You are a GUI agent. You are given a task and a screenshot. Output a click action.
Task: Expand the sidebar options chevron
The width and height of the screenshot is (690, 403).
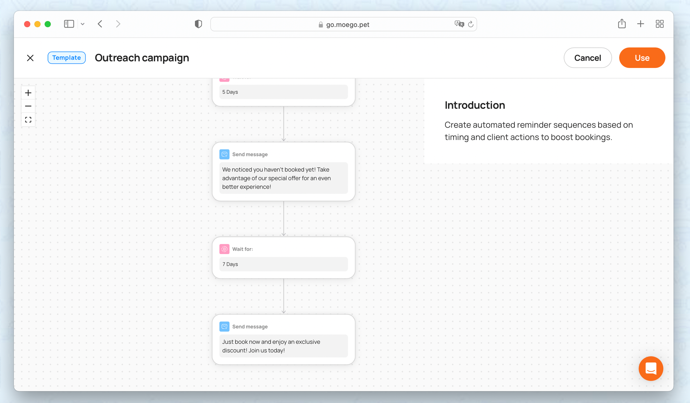click(x=83, y=24)
